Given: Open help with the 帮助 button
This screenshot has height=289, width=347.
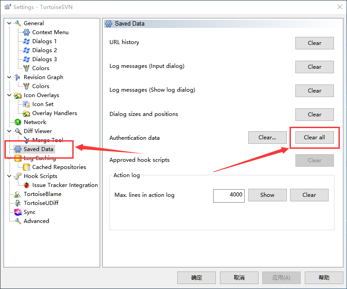Looking at the screenshot, I should click(324, 278).
